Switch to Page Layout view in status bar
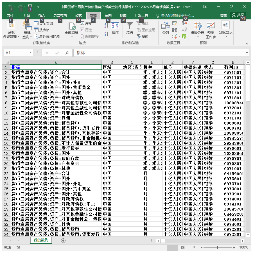This screenshot has width=253, height=253. click(x=183, y=247)
